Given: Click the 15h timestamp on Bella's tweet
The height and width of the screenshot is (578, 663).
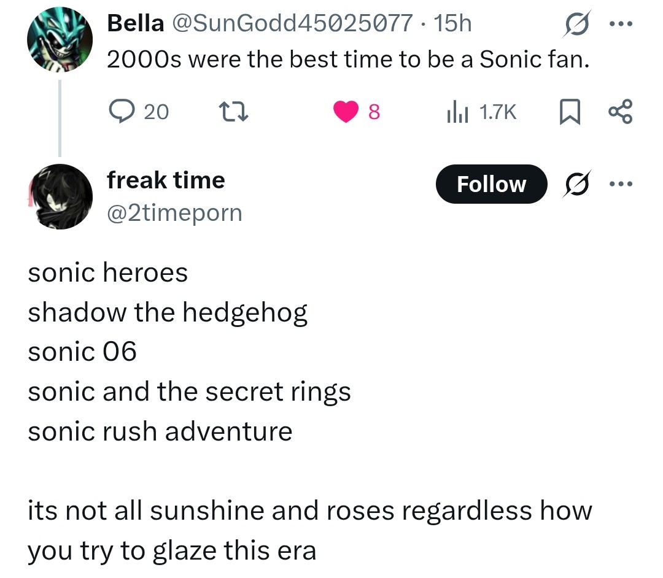Looking at the screenshot, I should point(452,23).
